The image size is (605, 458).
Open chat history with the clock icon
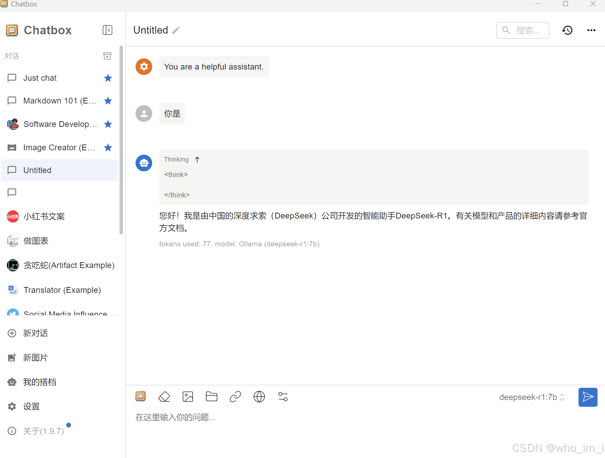coord(567,30)
